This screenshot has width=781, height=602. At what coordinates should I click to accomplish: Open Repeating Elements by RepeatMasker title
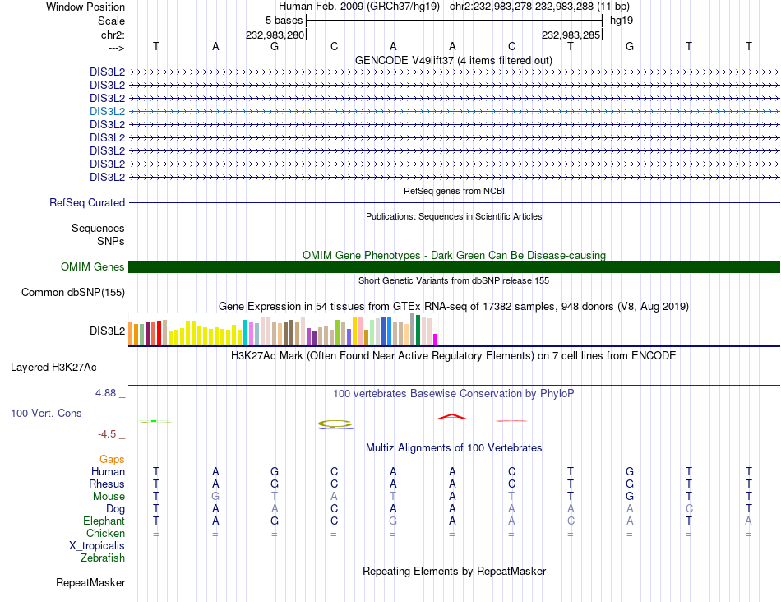point(454,571)
